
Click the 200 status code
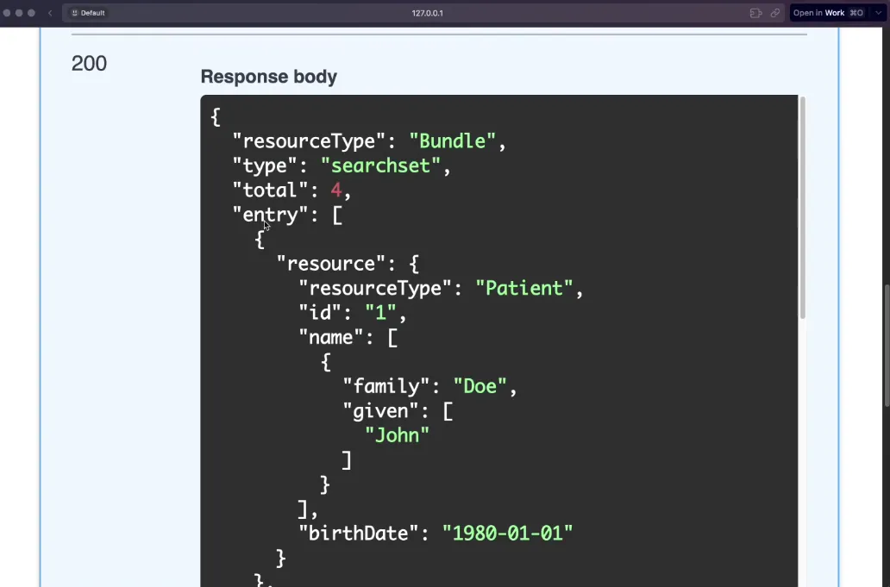coord(89,64)
